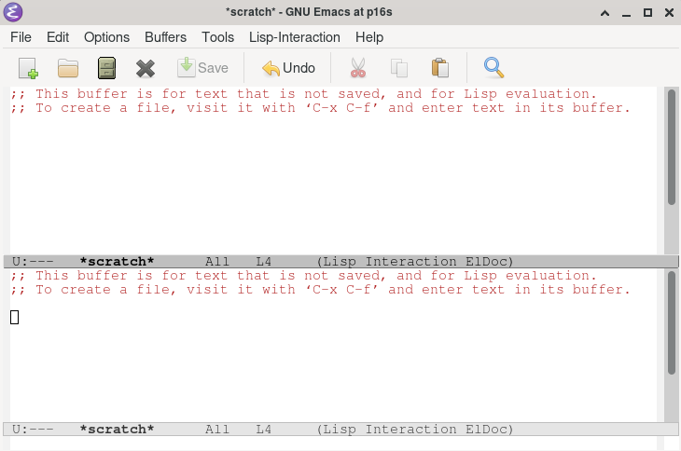Screen dimensions: 681x451
Task: Search with the magnifying glass icon
Action: [493, 68]
